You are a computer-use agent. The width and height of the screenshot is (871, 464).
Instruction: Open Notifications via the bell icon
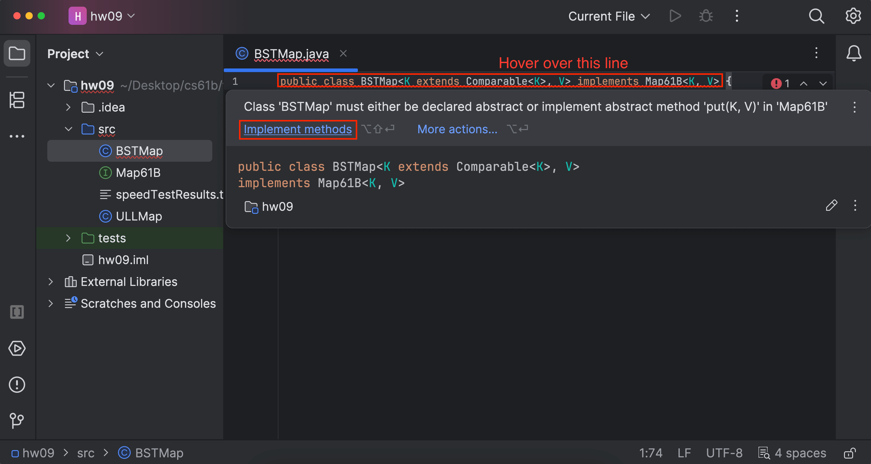point(853,53)
